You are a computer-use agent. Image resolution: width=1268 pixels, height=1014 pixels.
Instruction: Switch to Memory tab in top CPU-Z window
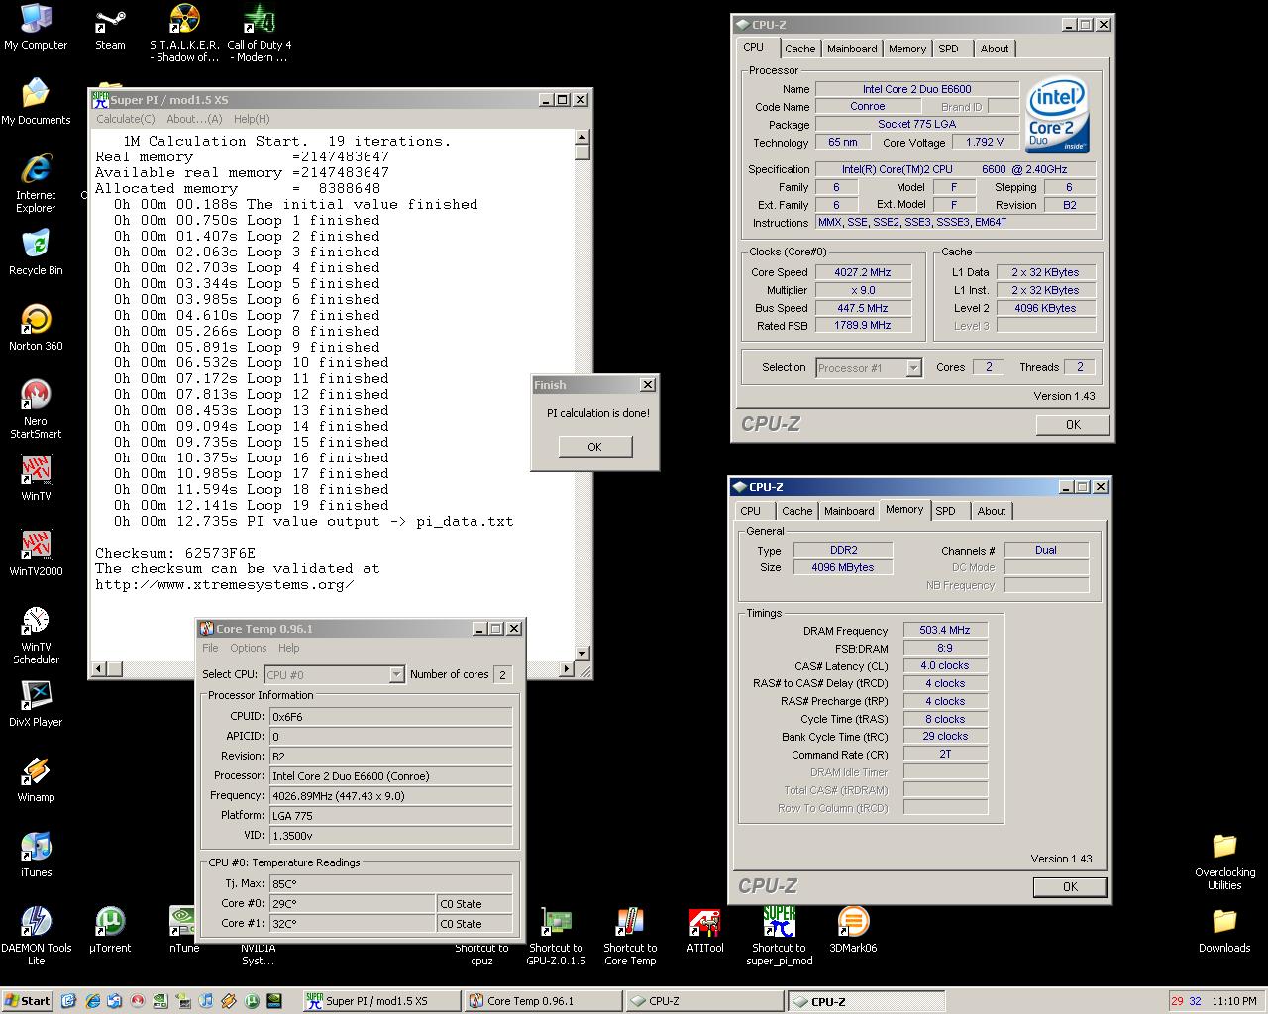click(907, 49)
